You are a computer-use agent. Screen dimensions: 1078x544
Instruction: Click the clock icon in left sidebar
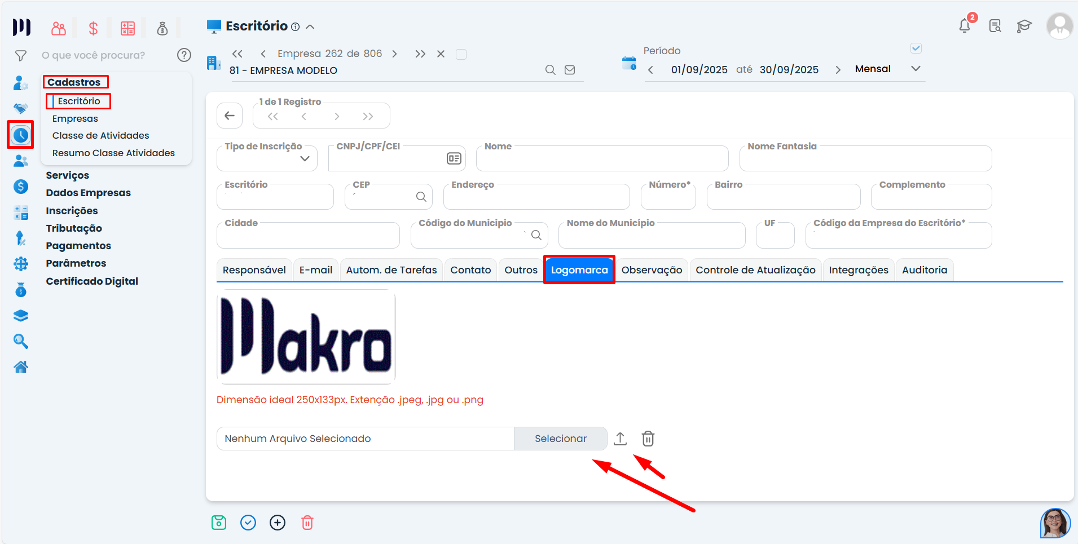coord(21,135)
